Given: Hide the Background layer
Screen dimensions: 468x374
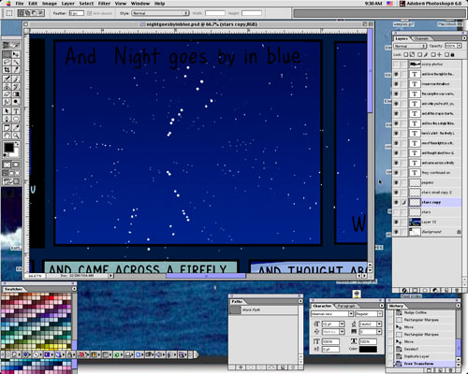Looking at the screenshot, I should coord(396,232).
